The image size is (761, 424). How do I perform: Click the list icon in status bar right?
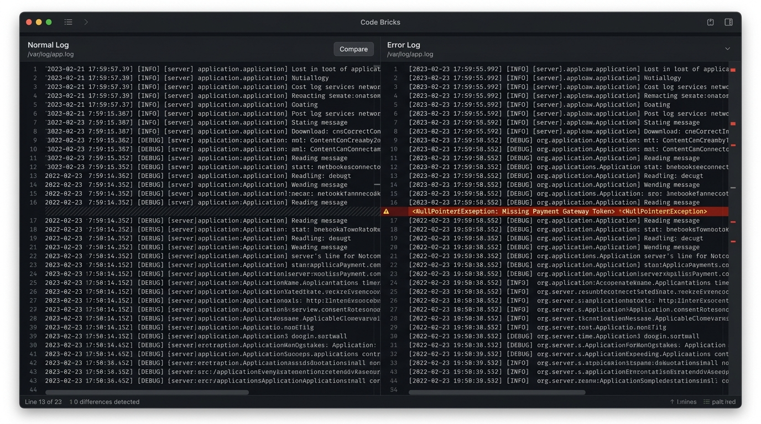point(706,402)
